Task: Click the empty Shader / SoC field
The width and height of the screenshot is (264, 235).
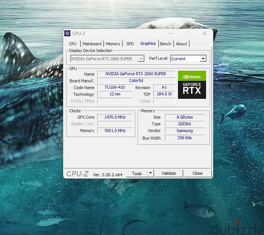Action: [x=115, y=124]
